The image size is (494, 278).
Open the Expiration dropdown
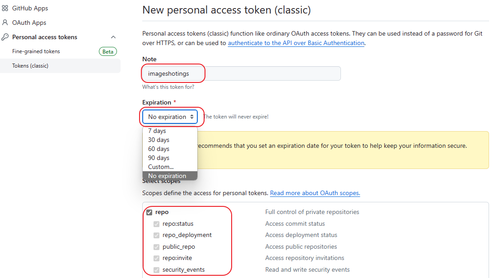click(x=170, y=117)
